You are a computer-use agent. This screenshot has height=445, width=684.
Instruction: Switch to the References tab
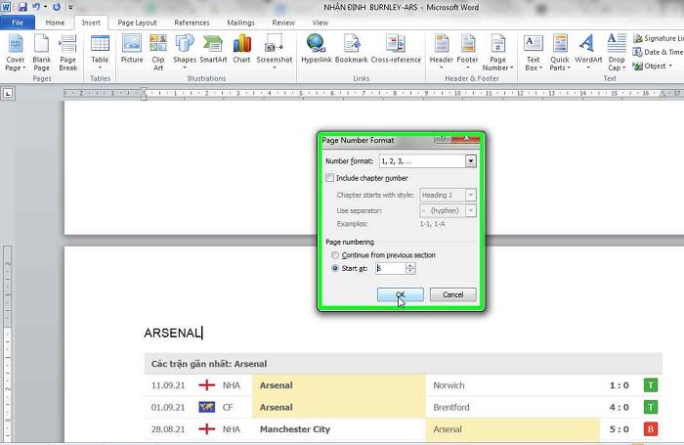(192, 22)
